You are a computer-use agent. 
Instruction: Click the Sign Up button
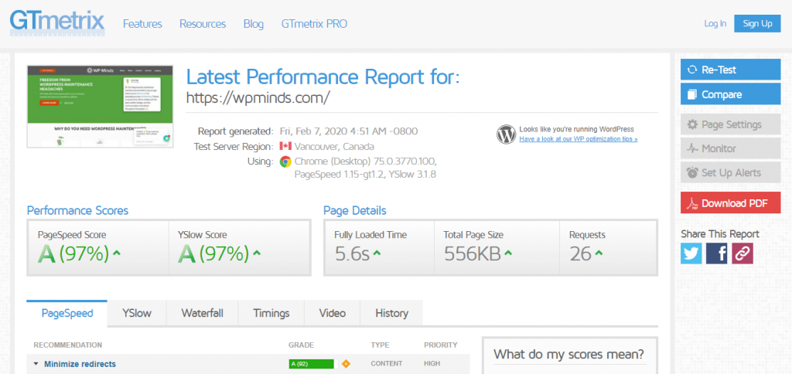click(x=758, y=23)
